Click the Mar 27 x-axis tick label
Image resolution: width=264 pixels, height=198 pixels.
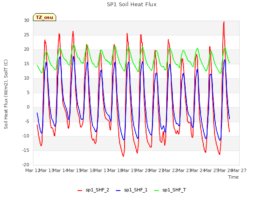tap(239, 170)
